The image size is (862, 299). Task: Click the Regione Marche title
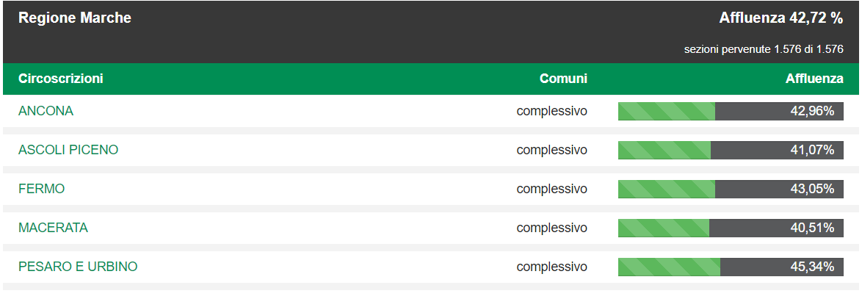click(x=75, y=18)
